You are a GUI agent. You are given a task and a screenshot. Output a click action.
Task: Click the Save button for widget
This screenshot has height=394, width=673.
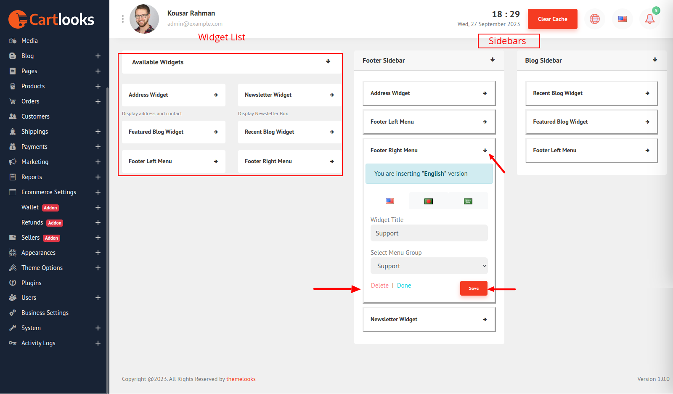[x=473, y=288]
